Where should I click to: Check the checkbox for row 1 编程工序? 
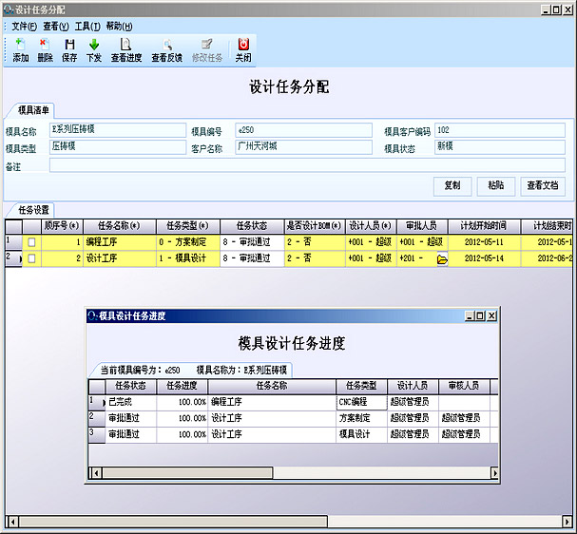pos(31,243)
